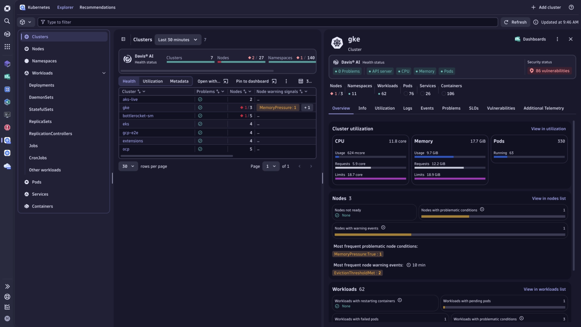Image resolution: width=581 pixels, height=327 pixels.
Task: Click the Davis AI health status icon
Action: 127,59
